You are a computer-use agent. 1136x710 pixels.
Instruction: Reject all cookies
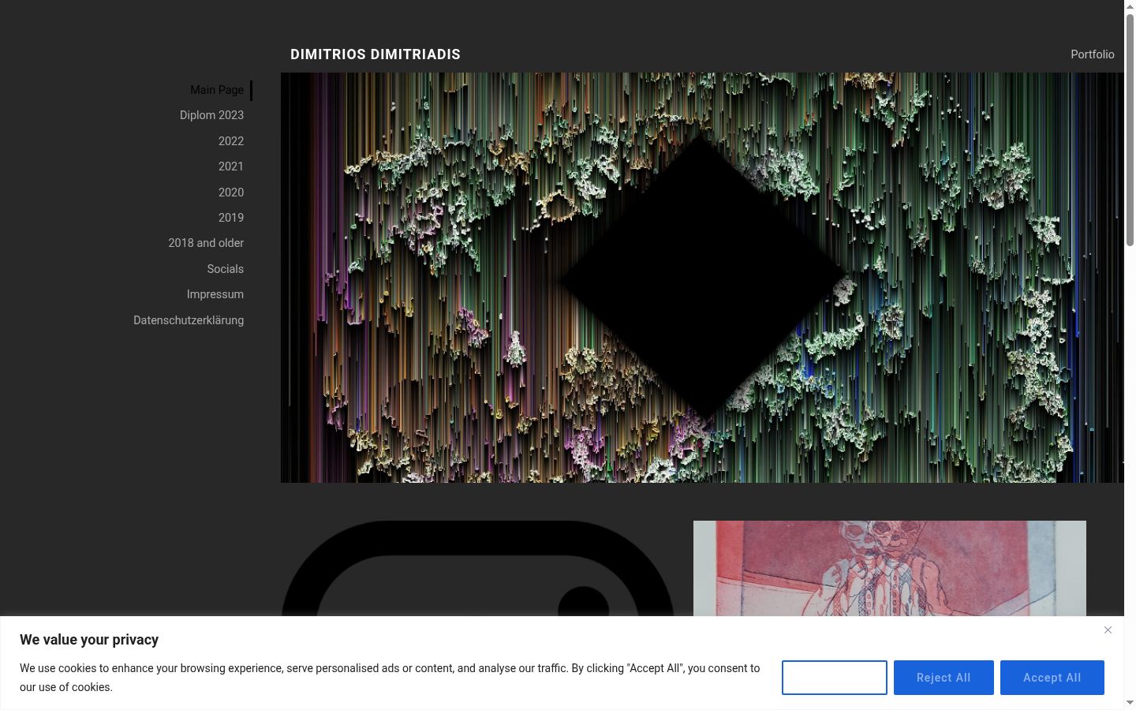tap(944, 678)
